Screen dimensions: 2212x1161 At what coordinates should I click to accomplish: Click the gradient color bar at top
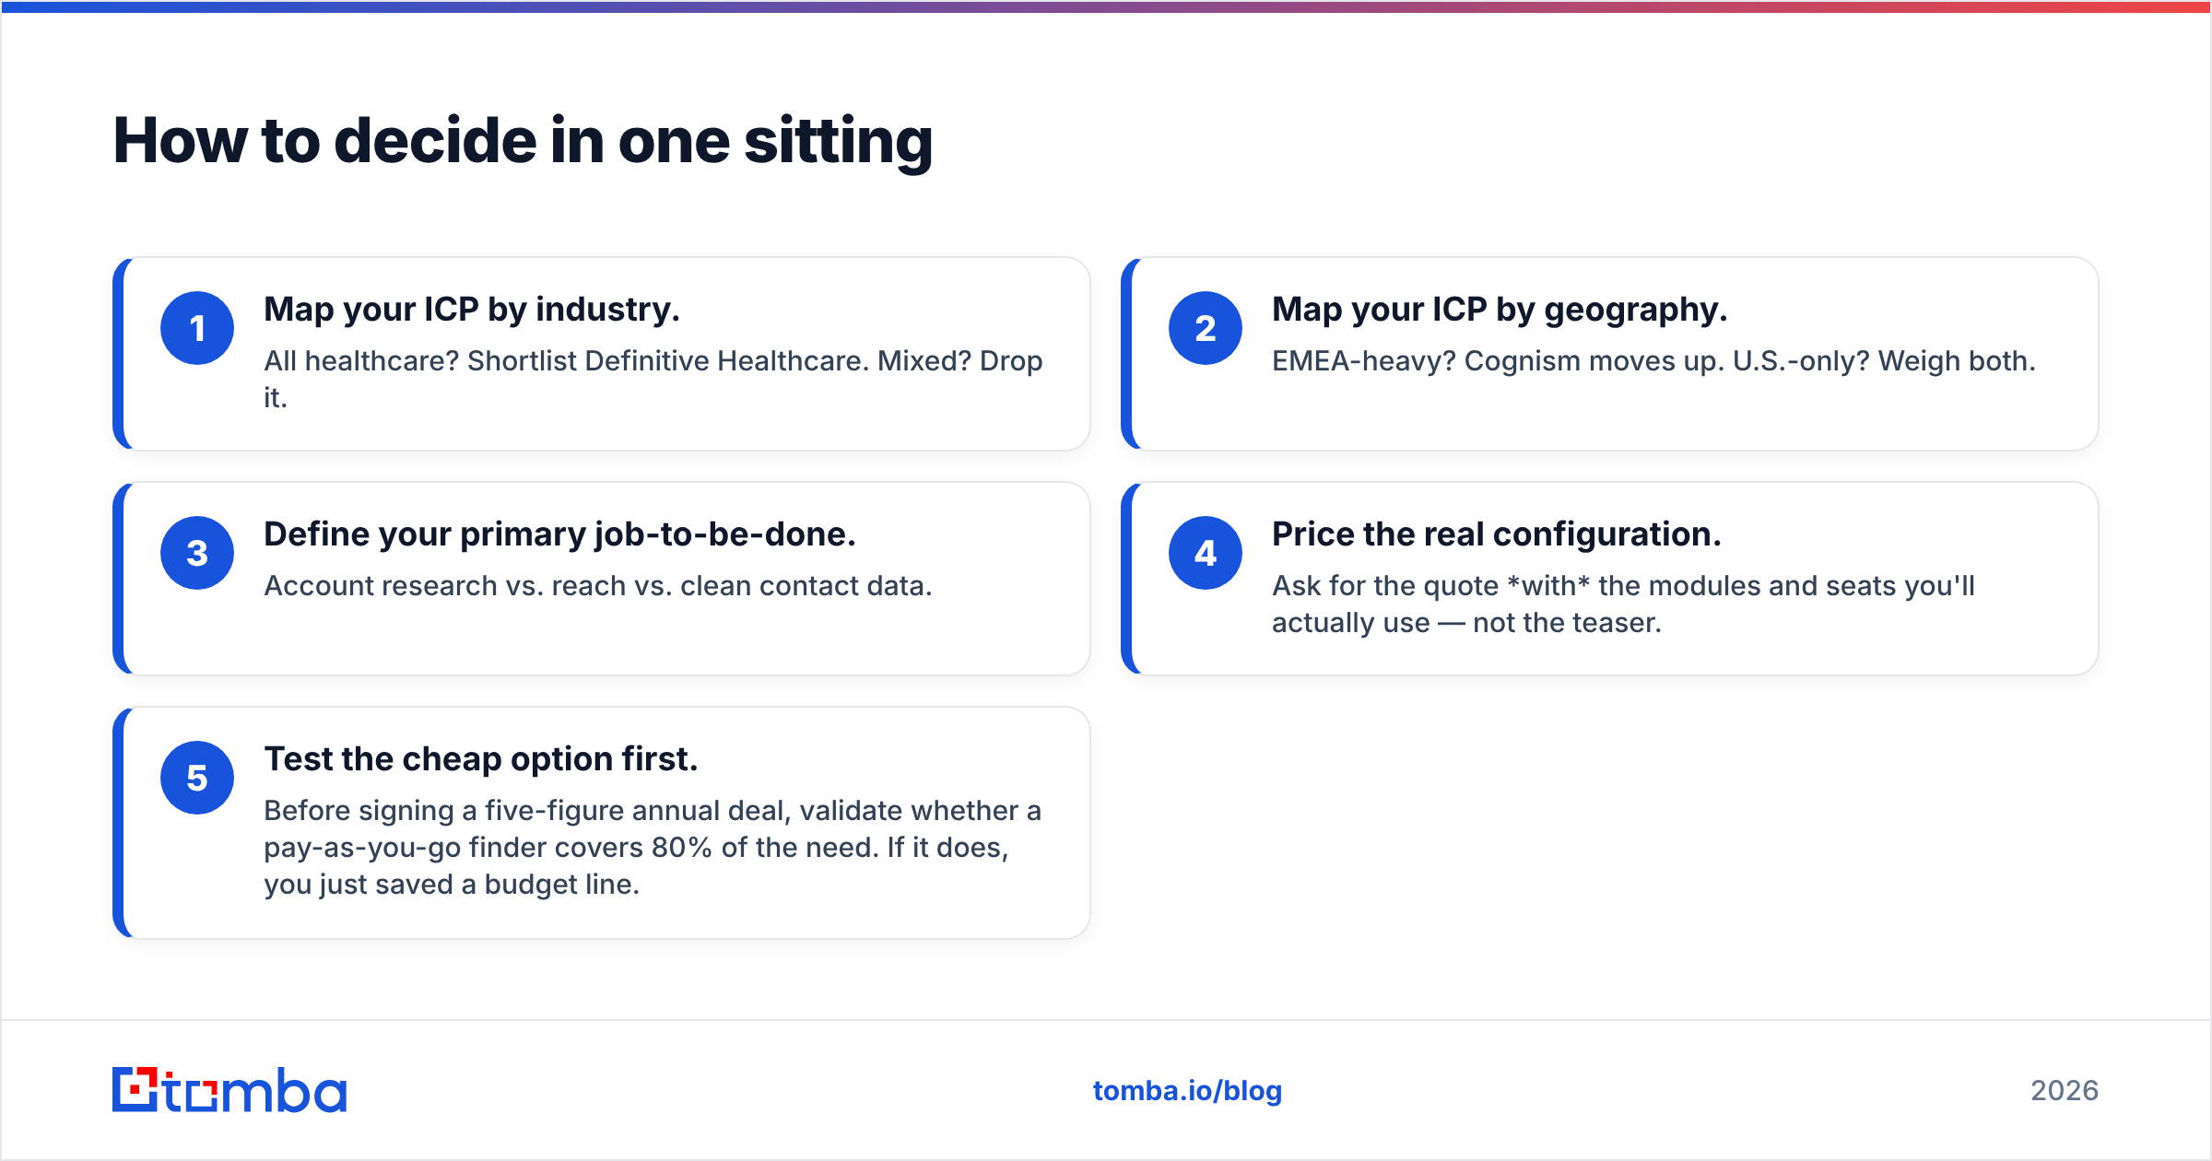1106,6
